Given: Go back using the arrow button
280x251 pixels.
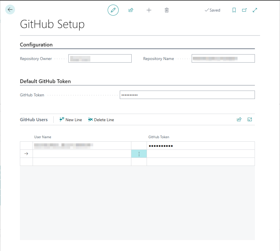Looking at the screenshot, I should [x=10, y=10].
